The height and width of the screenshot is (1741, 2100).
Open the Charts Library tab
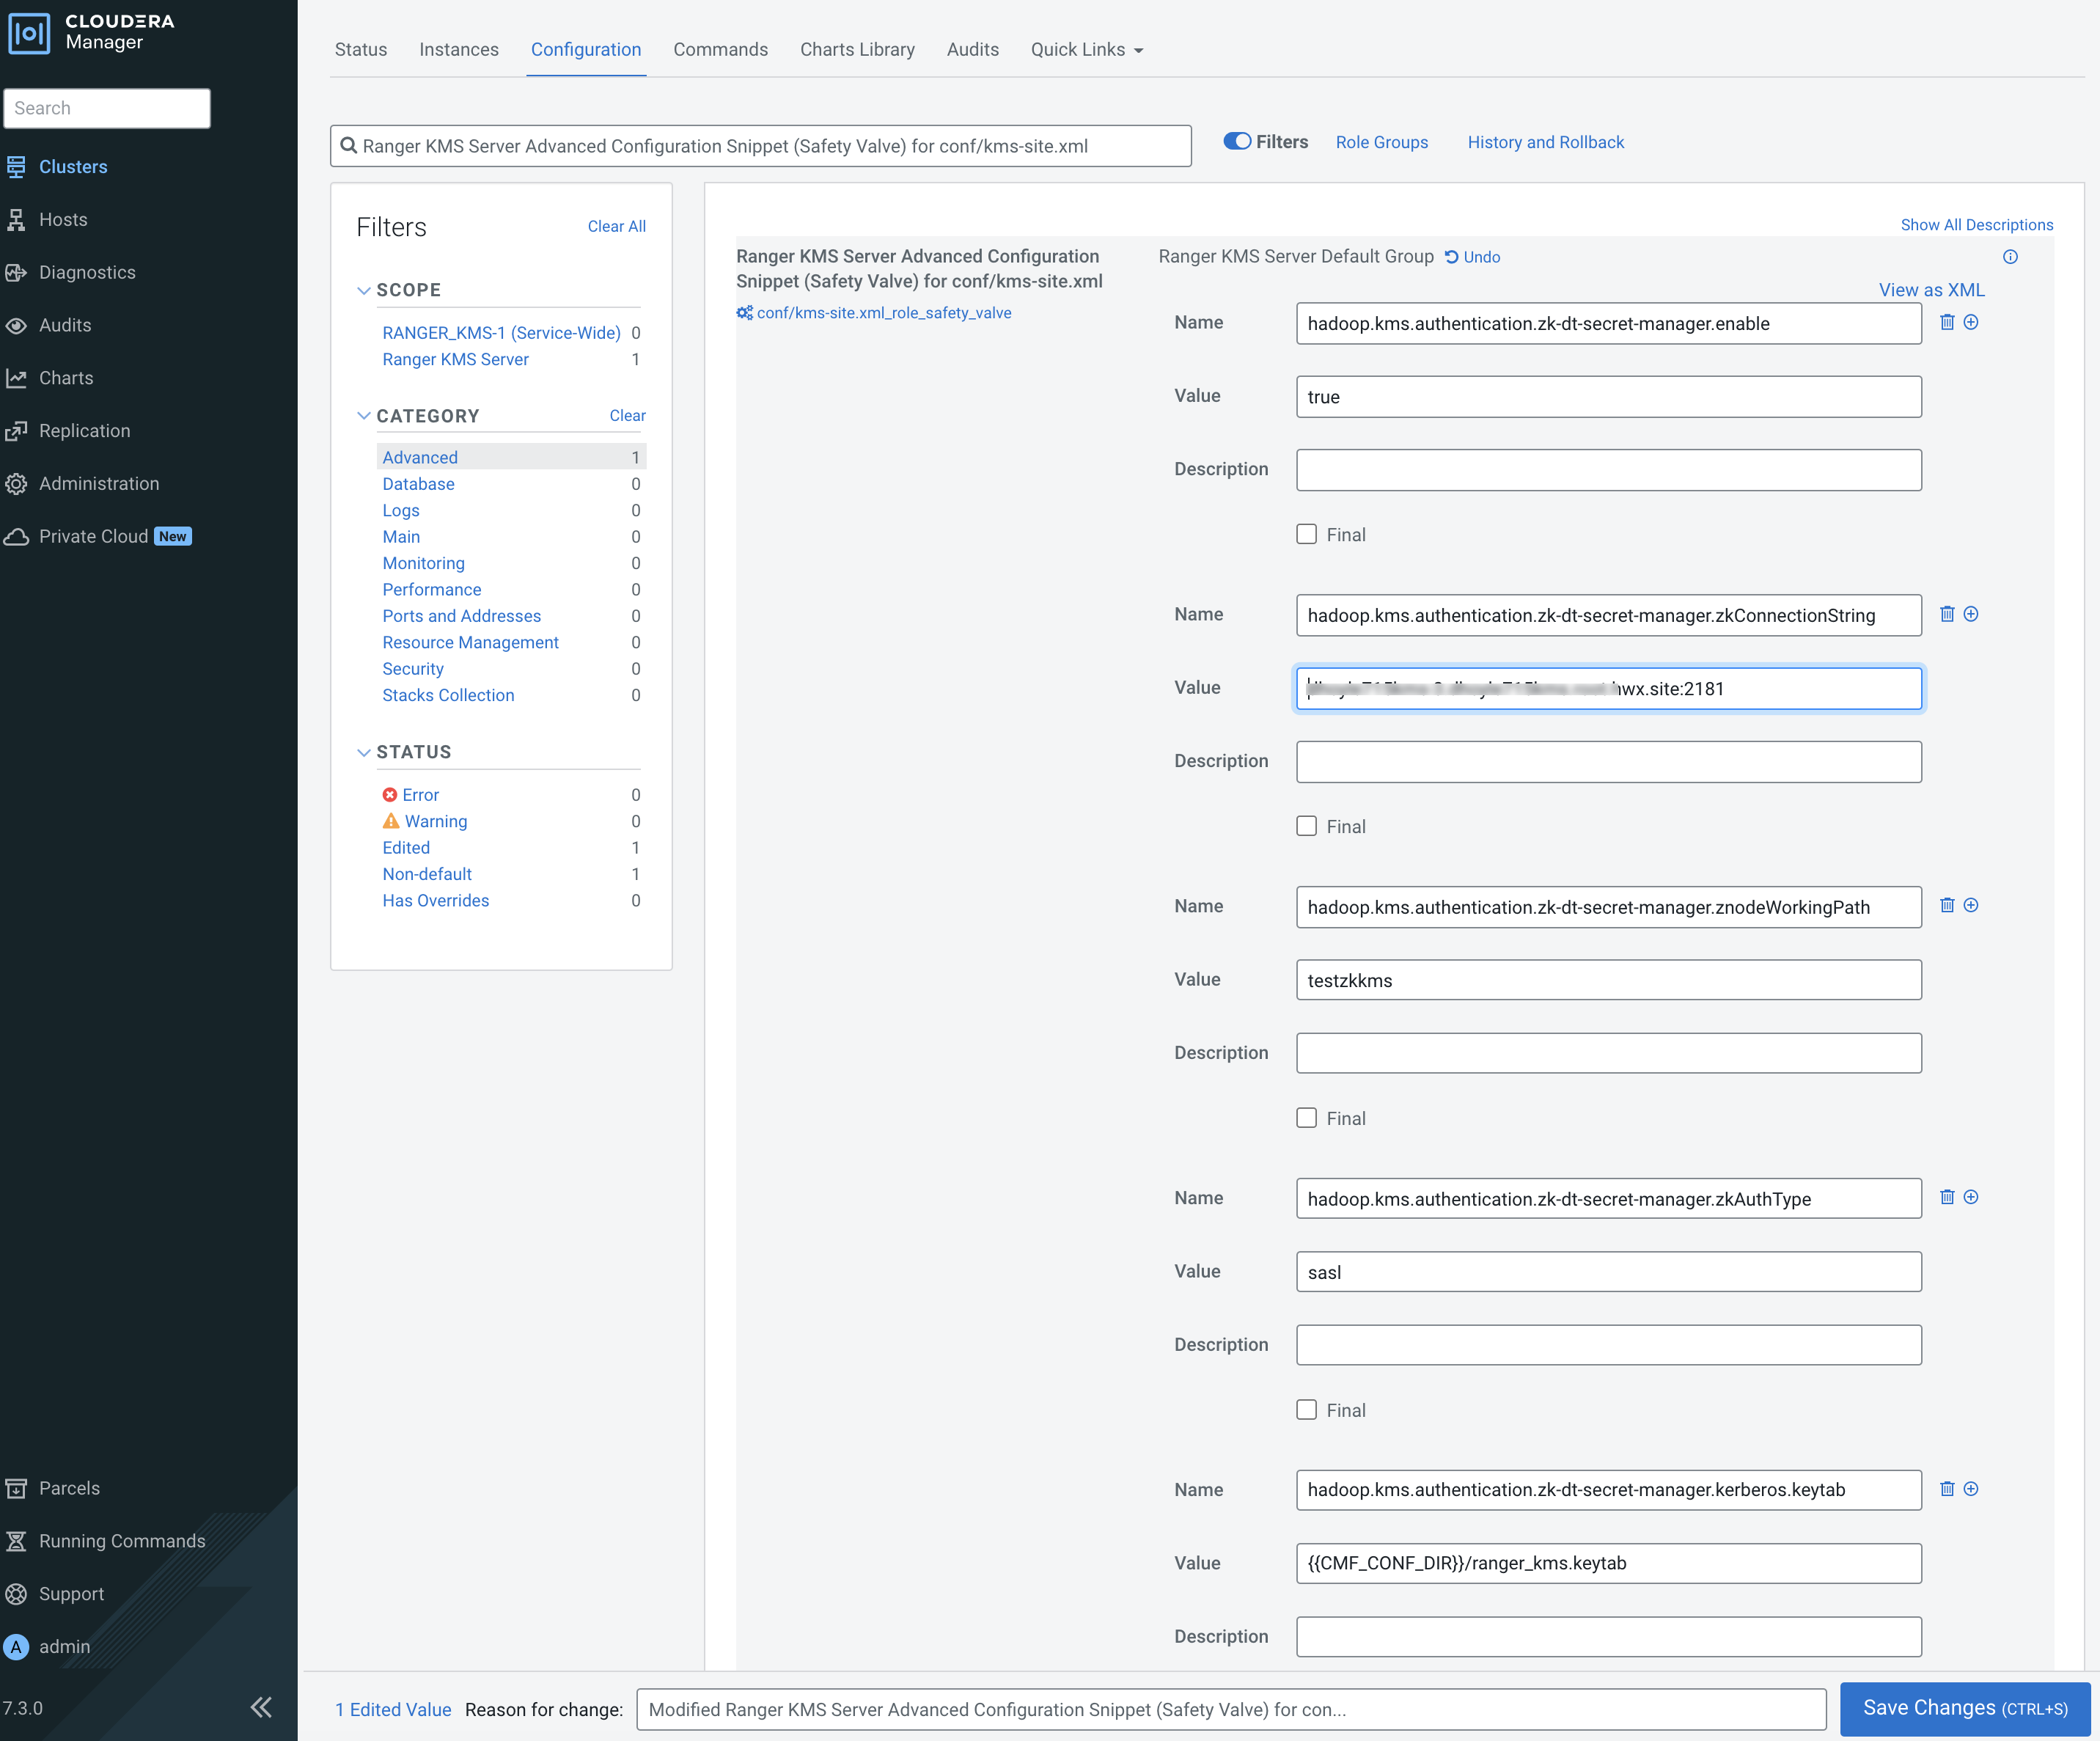856,49
